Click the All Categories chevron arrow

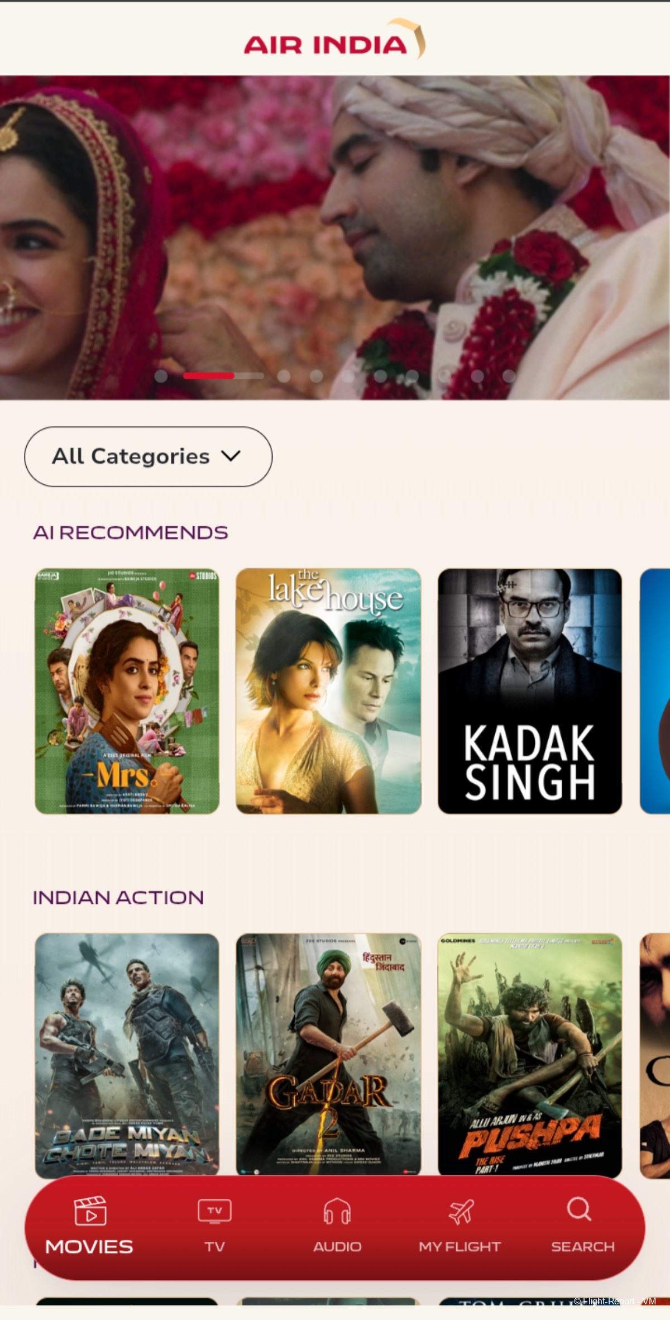[231, 456]
